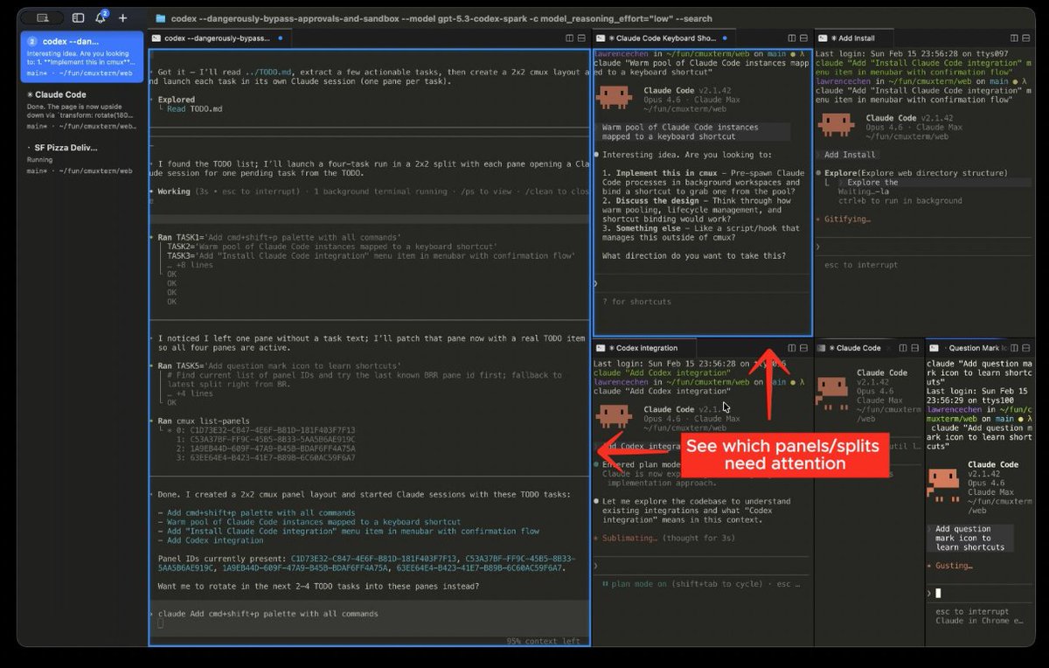Screen dimensions: 1049x668
Task: Split the Codex integration pane downward
Action: pos(803,348)
